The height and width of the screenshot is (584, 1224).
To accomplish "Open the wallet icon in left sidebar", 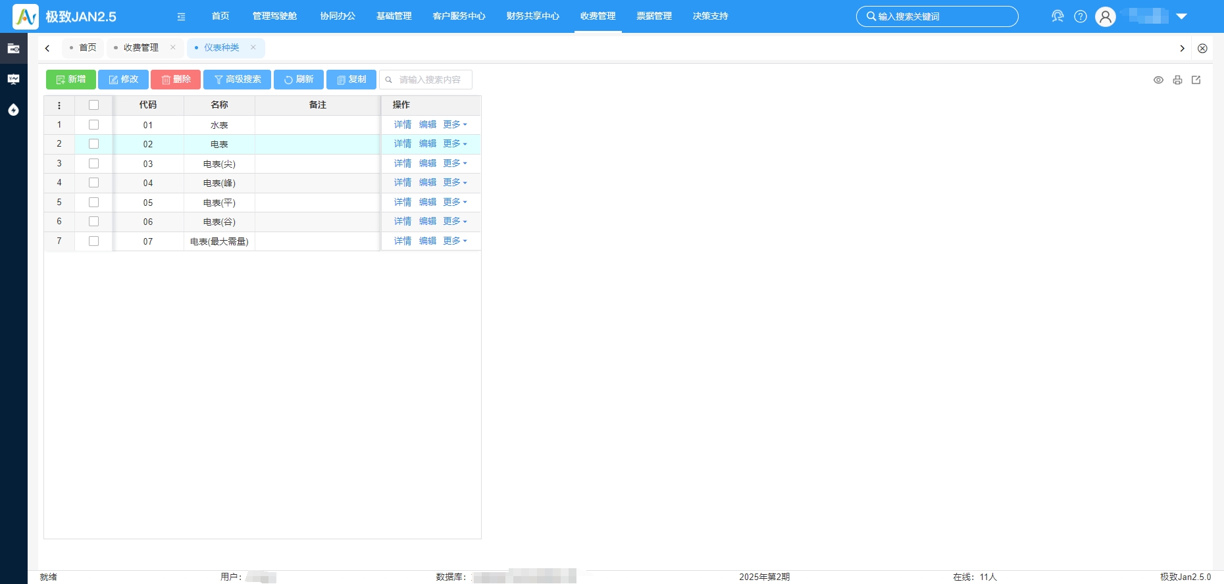I will click(13, 49).
